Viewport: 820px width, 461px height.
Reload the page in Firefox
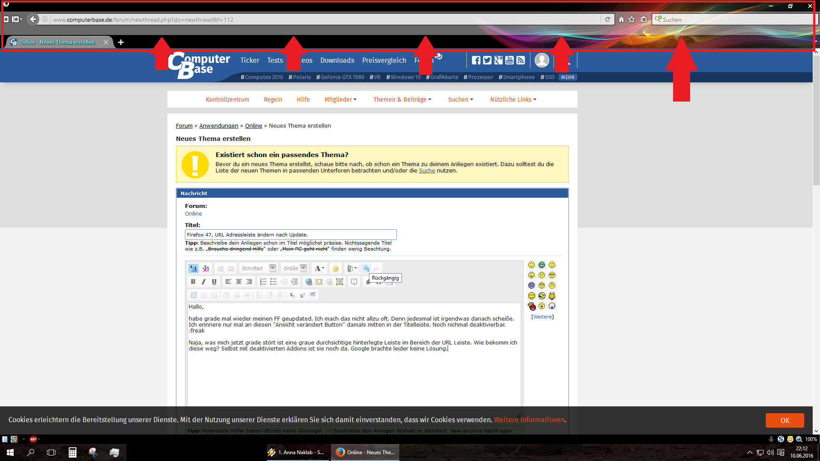tap(607, 20)
